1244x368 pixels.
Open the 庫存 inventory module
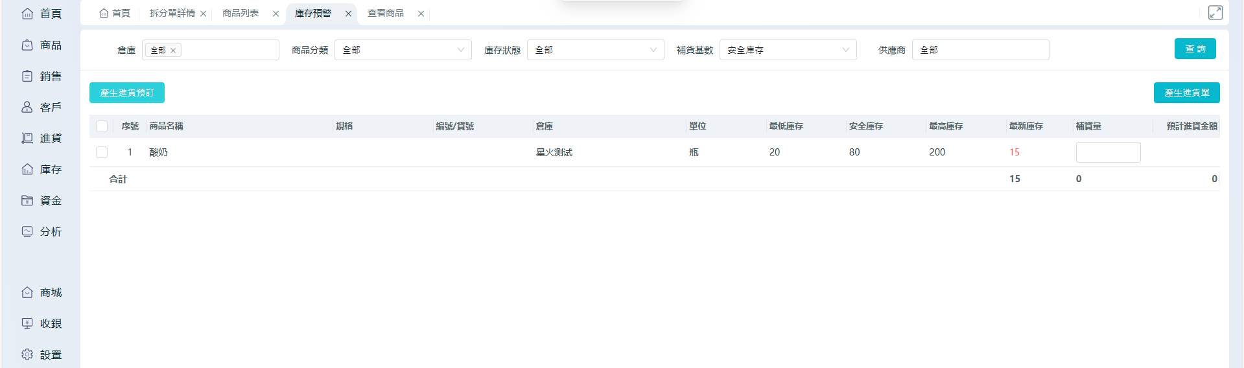[x=41, y=170]
